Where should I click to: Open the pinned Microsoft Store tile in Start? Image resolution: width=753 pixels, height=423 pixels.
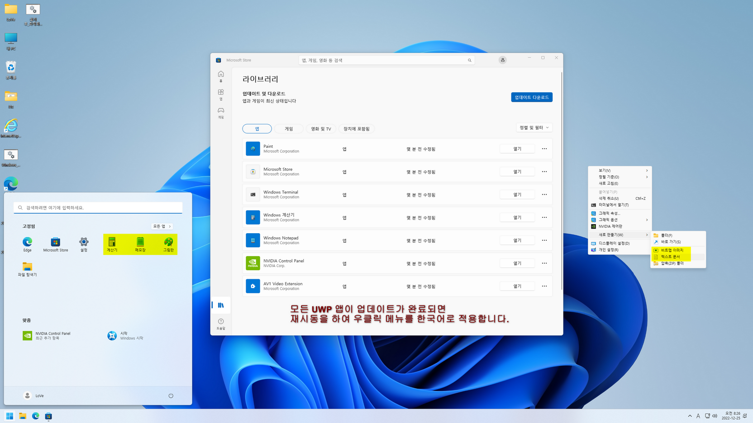pyautogui.click(x=56, y=244)
